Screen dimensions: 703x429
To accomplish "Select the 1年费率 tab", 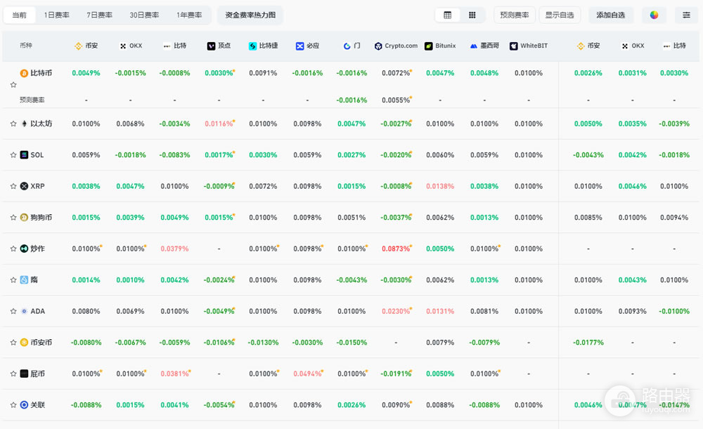I will pyautogui.click(x=189, y=15).
